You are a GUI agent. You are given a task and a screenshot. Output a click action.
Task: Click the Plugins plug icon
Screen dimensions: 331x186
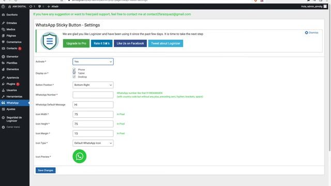click(x=3, y=84)
